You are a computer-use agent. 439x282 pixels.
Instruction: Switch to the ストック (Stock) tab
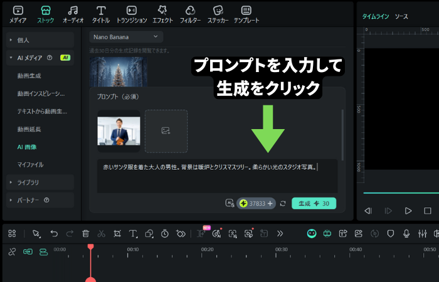tap(46, 14)
